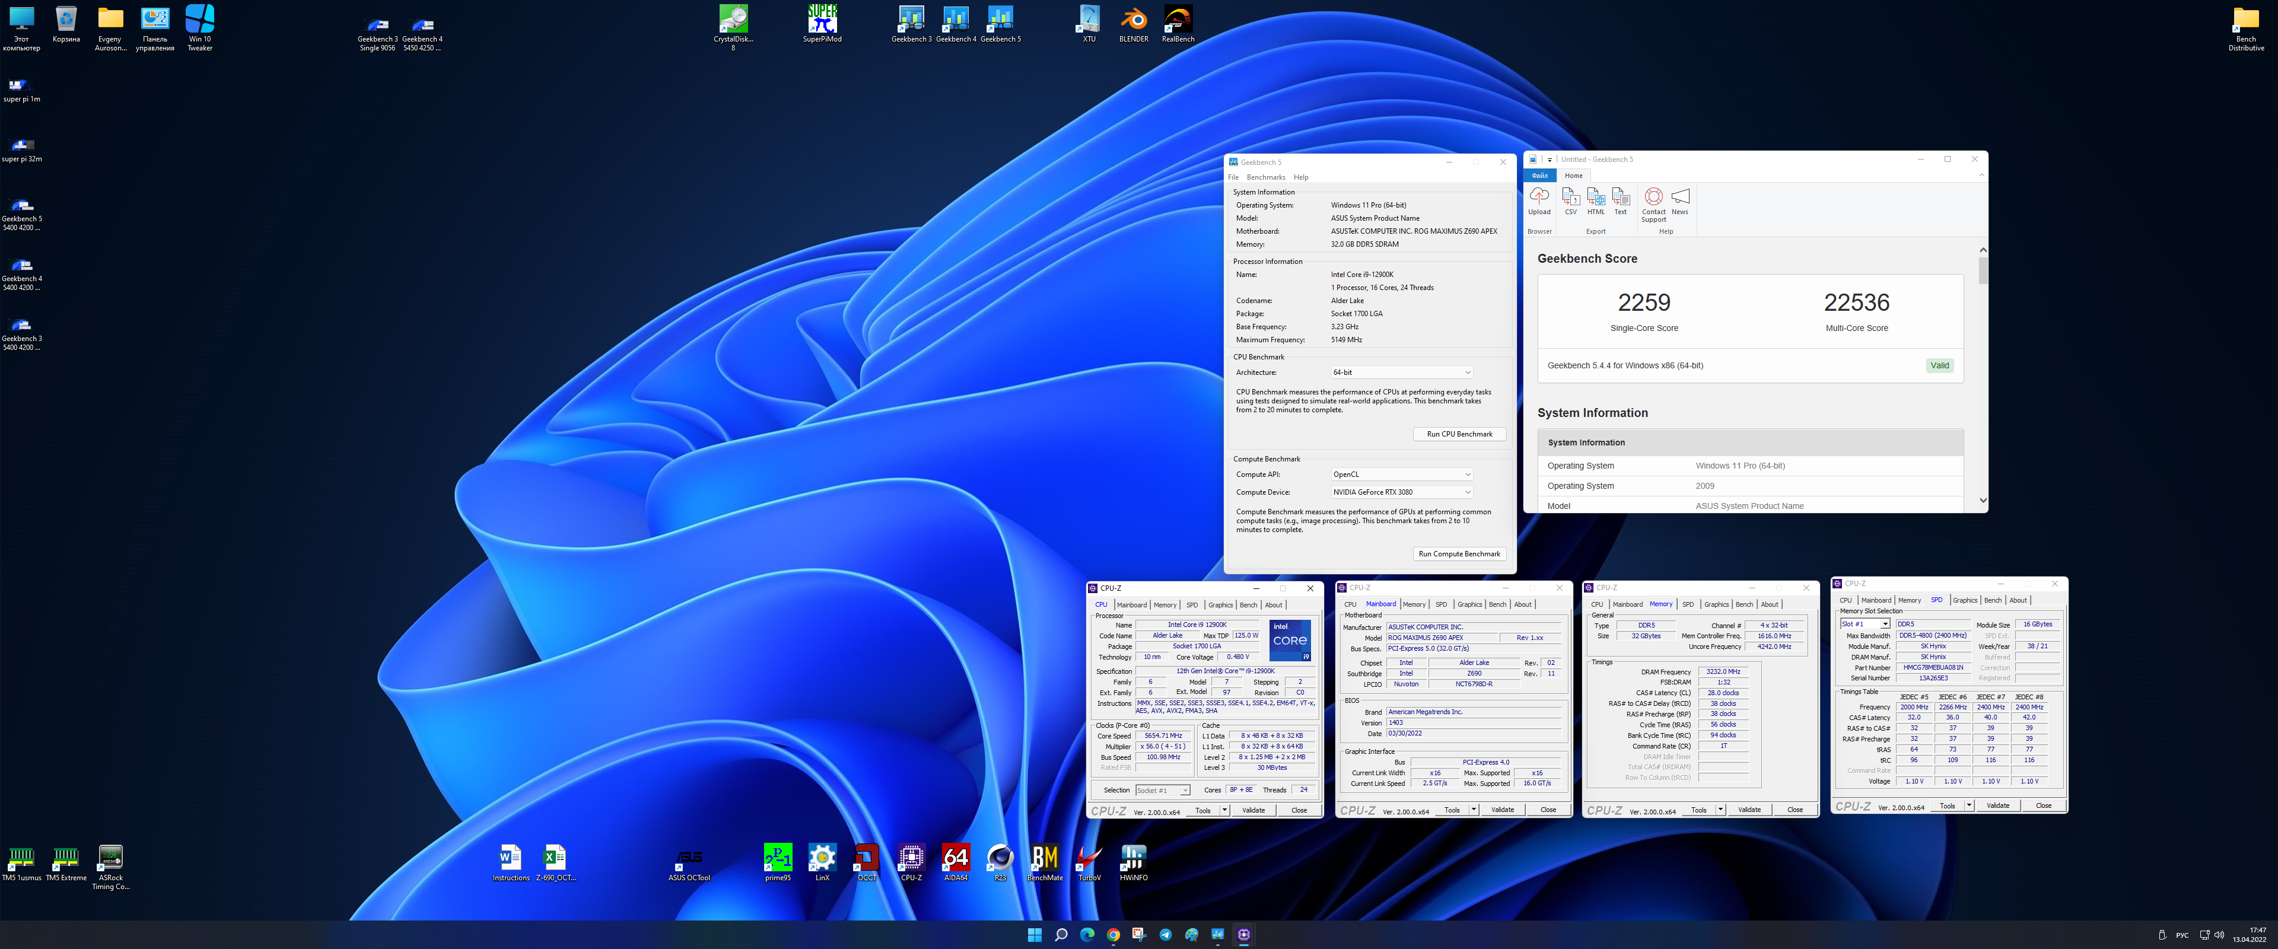Click the 2259 Single-Core Score value

(1644, 302)
